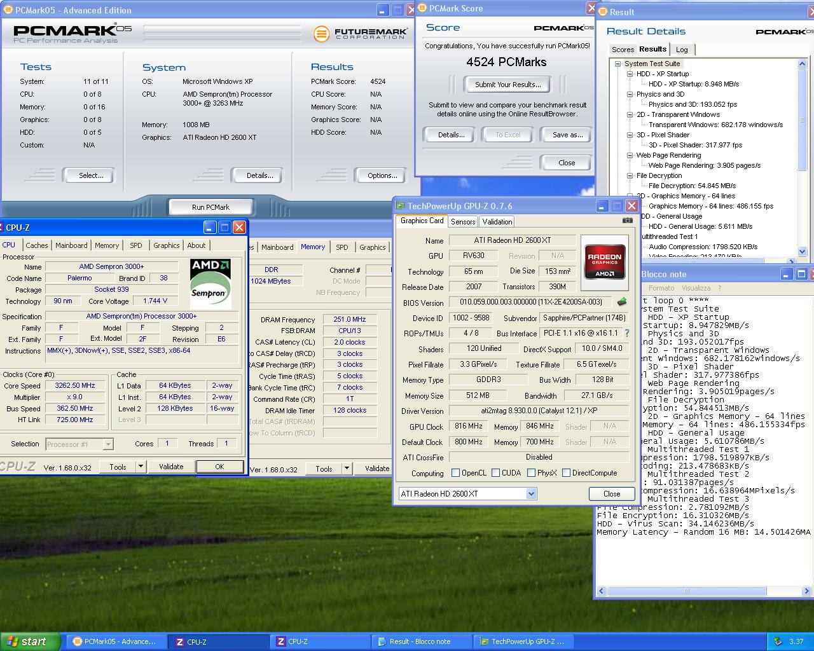The image size is (814, 651).
Task: Open the SPD tab in front CPU-Z
Action: pyautogui.click(x=136, y=245)
